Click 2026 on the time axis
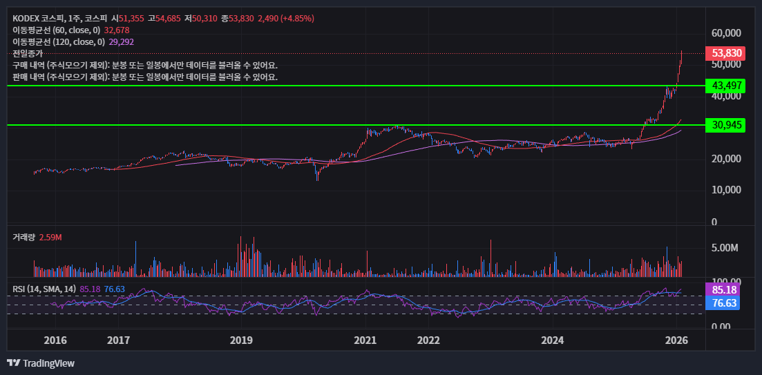The height and width of the screenshot is (375, 762). pyautogui.click(x=676, y=340)
